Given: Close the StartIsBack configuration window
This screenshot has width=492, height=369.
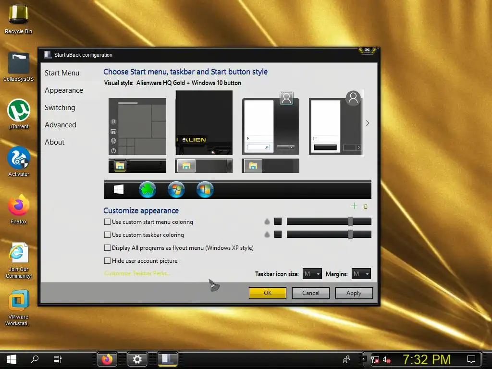Looking at the screenshot, I should tap(367, 50).
